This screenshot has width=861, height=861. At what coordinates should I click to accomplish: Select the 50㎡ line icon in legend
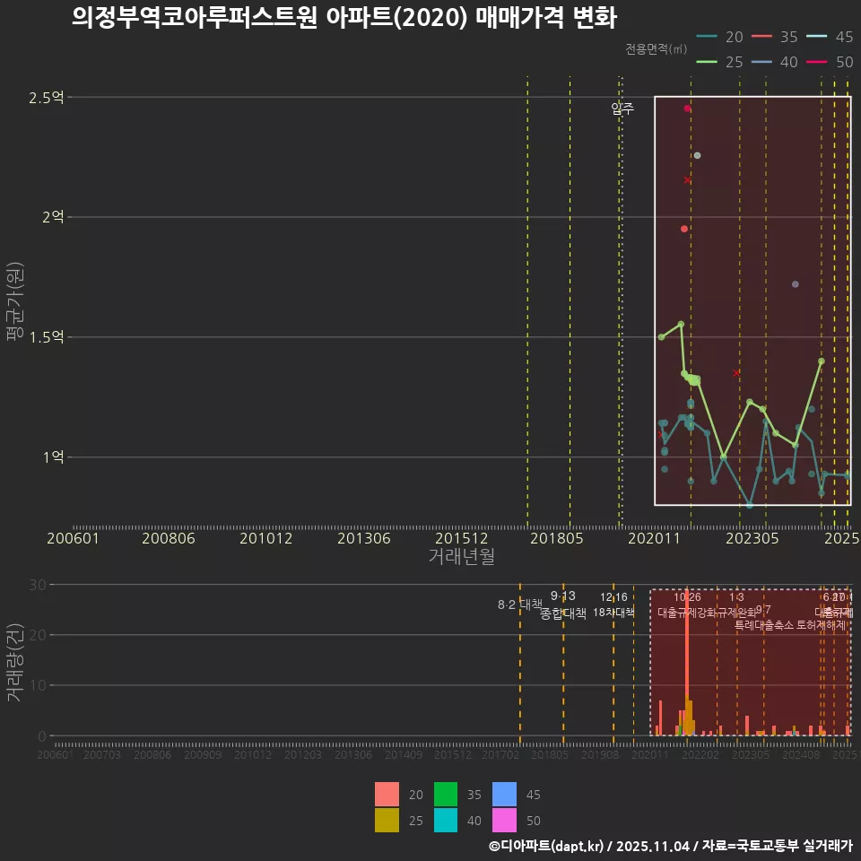click(816, 61)
